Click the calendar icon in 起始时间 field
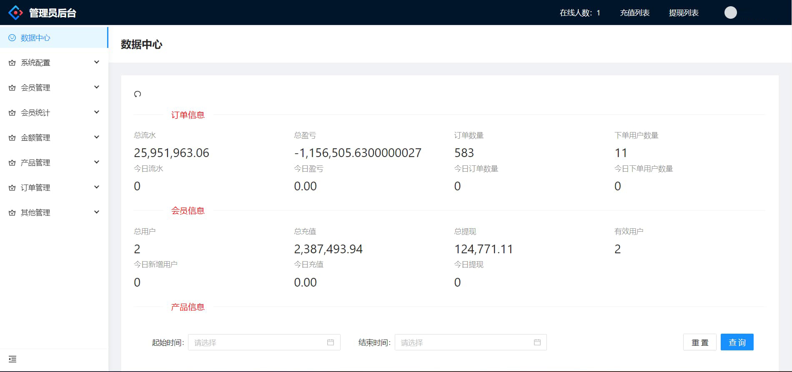 331,342
